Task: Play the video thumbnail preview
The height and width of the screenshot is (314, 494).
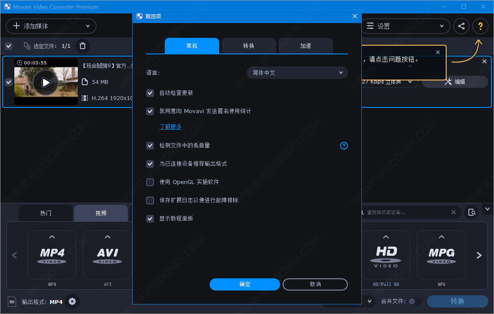Action: click(x=46, y=83)
